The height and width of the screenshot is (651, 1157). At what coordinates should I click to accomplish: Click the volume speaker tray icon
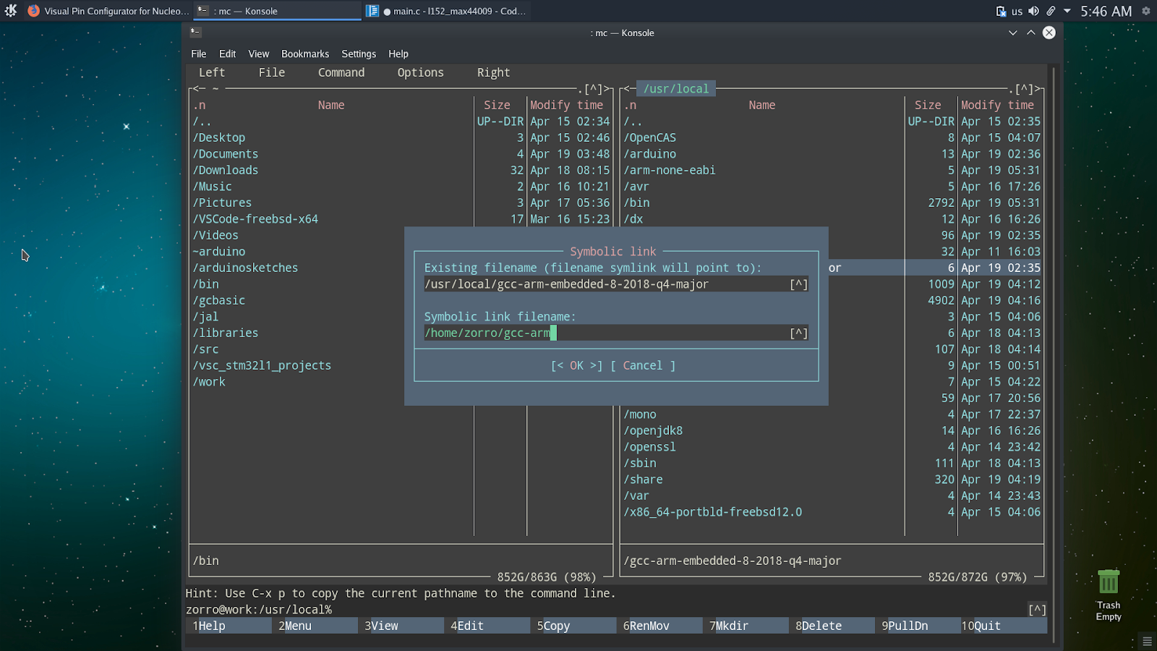[x=1033, y=11]
